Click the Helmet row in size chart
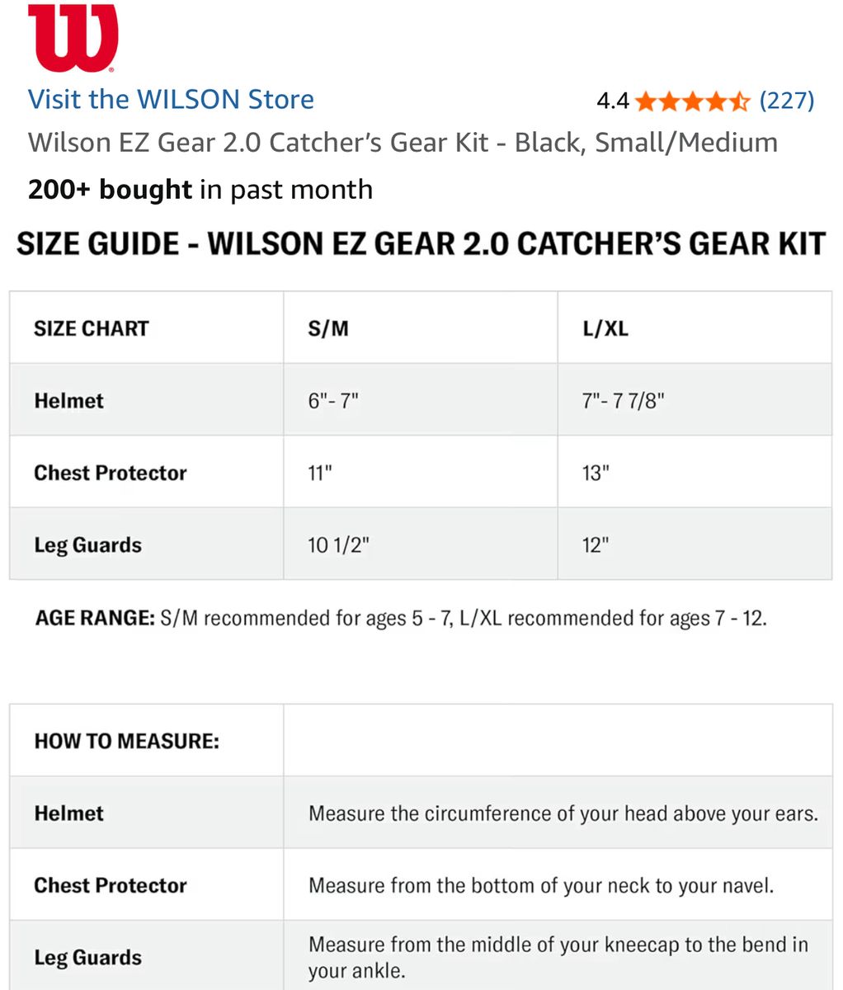This screenshot has height=990, width=843. (421, 400)
